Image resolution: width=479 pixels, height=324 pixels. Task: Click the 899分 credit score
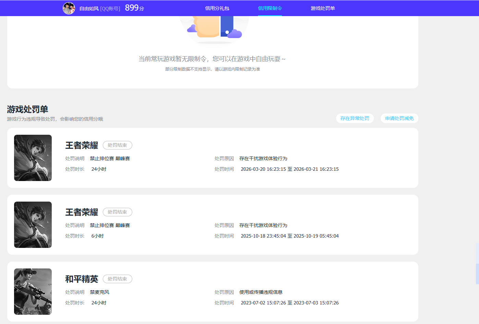(134, 8)
